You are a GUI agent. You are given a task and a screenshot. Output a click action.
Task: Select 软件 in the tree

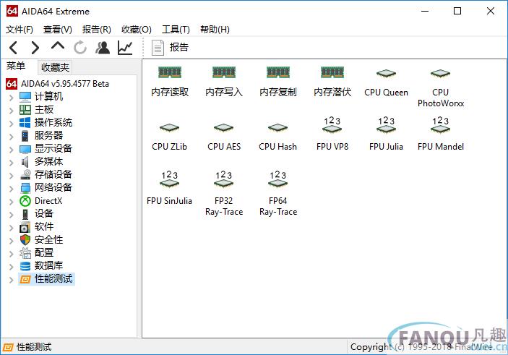44,226
